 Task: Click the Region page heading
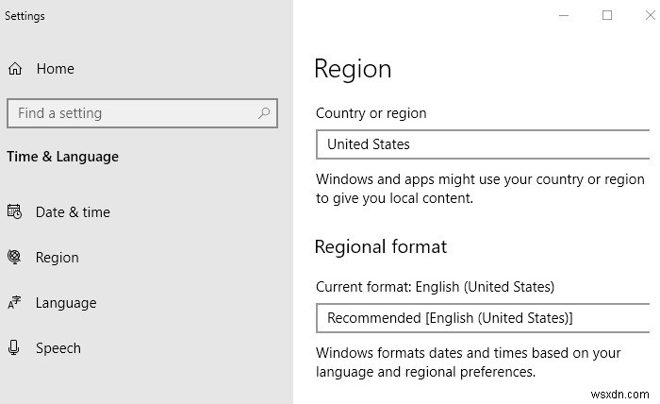[353, 69]
